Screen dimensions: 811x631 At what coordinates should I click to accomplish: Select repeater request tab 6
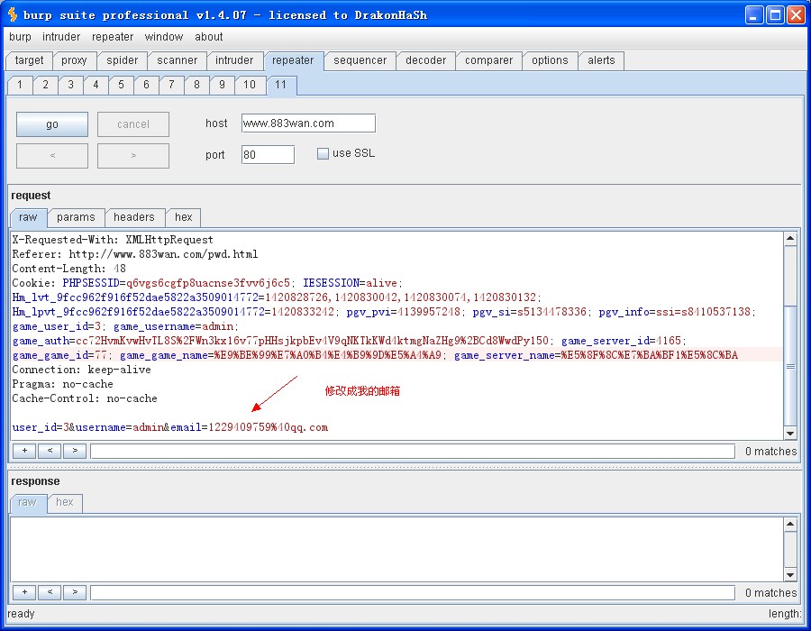point(146,85)
